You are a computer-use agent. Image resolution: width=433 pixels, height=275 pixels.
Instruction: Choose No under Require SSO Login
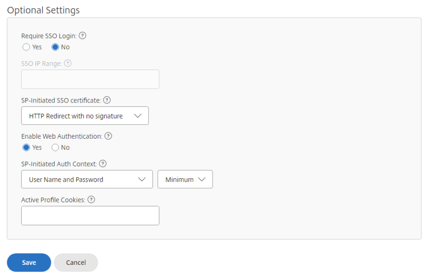[x=55, y=47]
